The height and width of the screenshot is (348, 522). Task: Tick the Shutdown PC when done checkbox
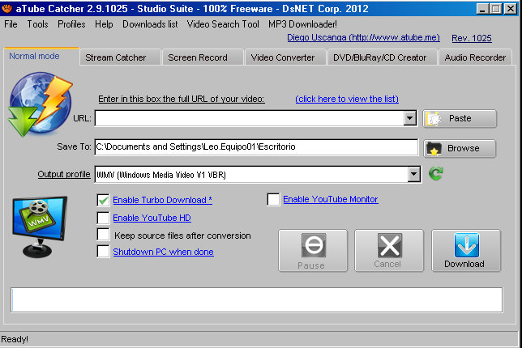coord(103,252)
